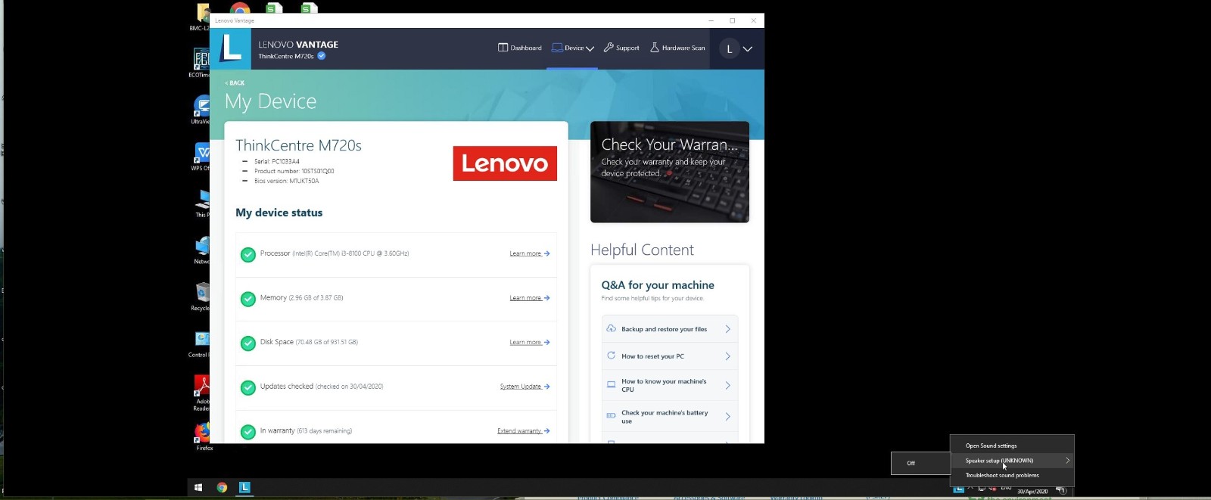Open the Device menu
Screen dimensions: 1211x500
point(573,48)
